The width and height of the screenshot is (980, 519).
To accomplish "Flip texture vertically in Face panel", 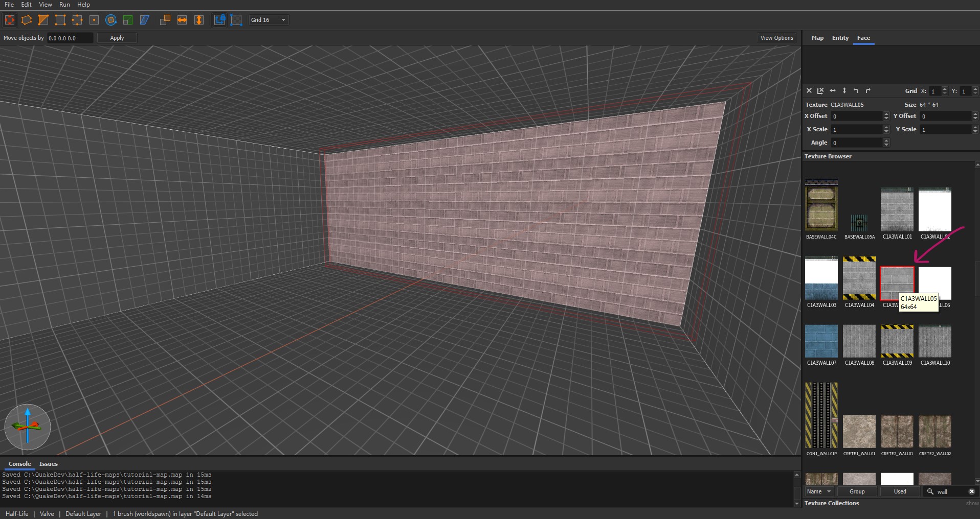I will 844,90.
